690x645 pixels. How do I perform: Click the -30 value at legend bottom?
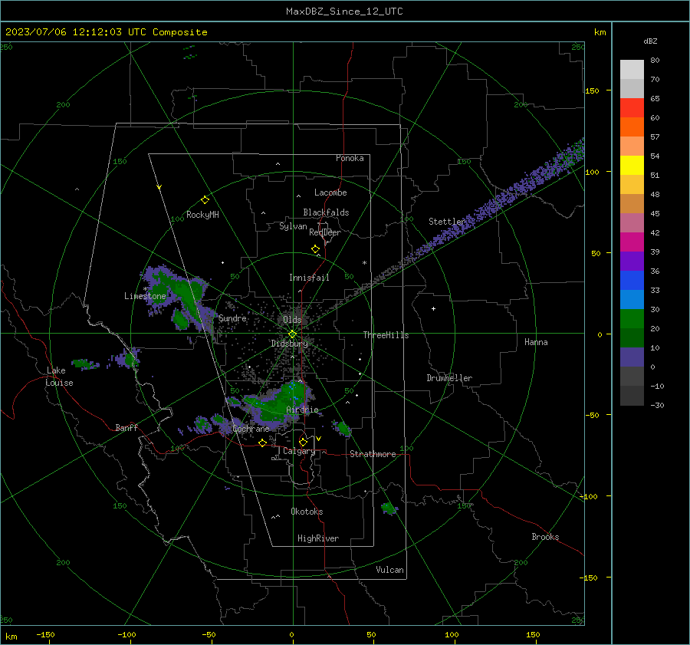657,405
